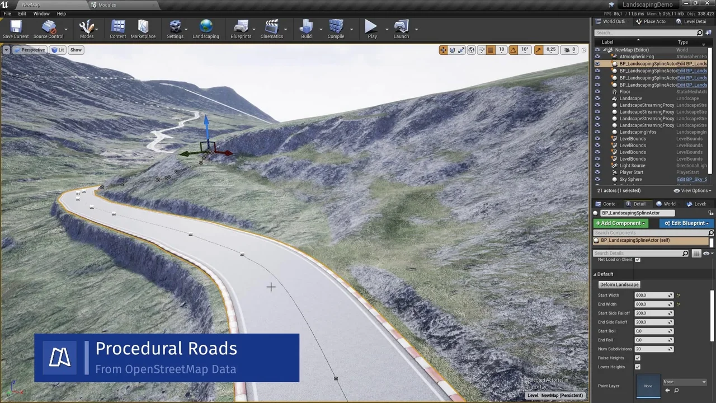The height and width of the screenshot is (403, 716).
Task: Switch to the Place Actors tab
Action: point(651,21)
